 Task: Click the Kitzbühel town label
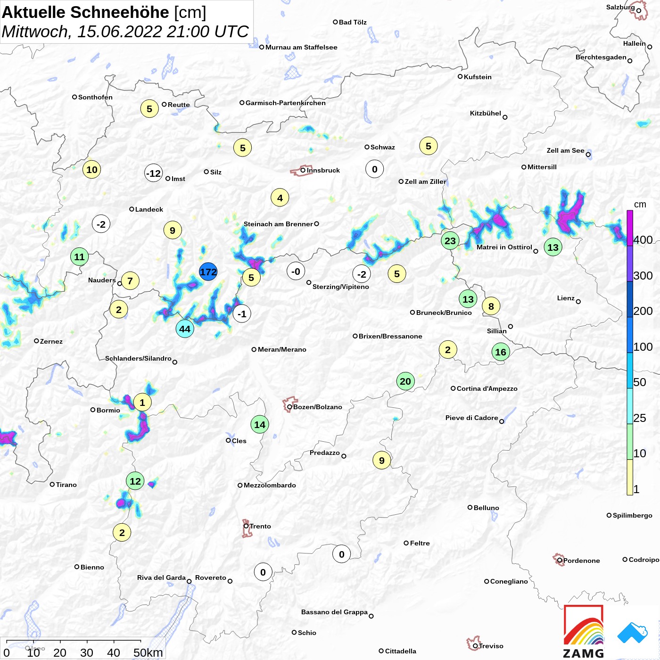[486, 113]
